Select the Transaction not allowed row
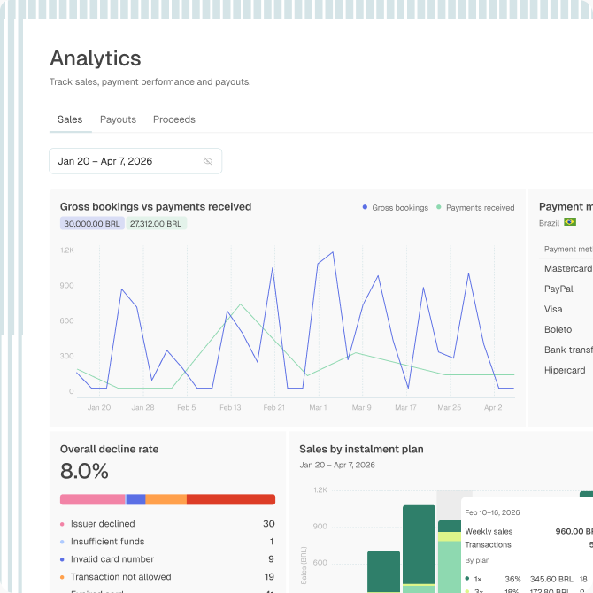The image size is (593, 593). click(167, 577)
